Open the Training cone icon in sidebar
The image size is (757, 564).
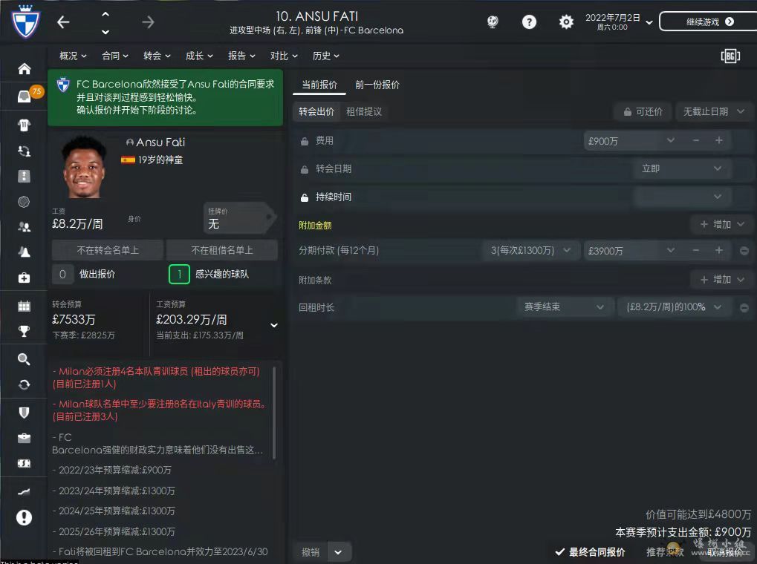point(24,252)
